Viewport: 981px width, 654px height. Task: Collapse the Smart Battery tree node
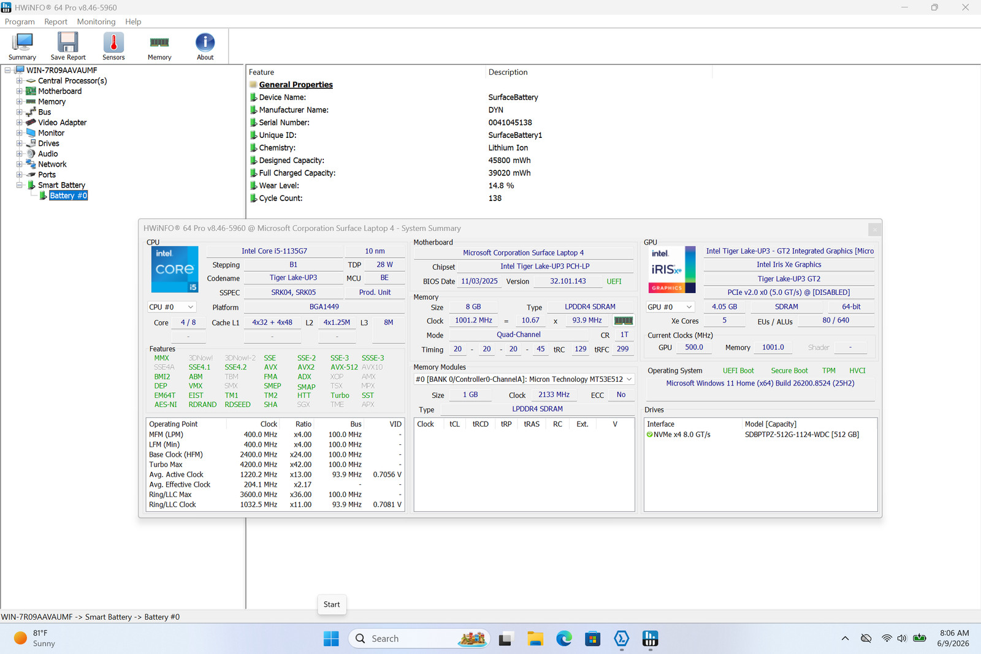coord(20,185)
